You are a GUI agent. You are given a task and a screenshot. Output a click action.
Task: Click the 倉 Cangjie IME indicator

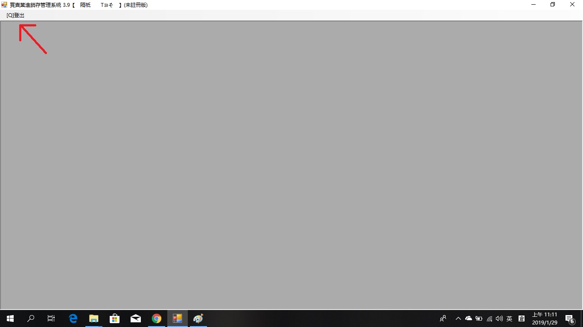(522, 318)
